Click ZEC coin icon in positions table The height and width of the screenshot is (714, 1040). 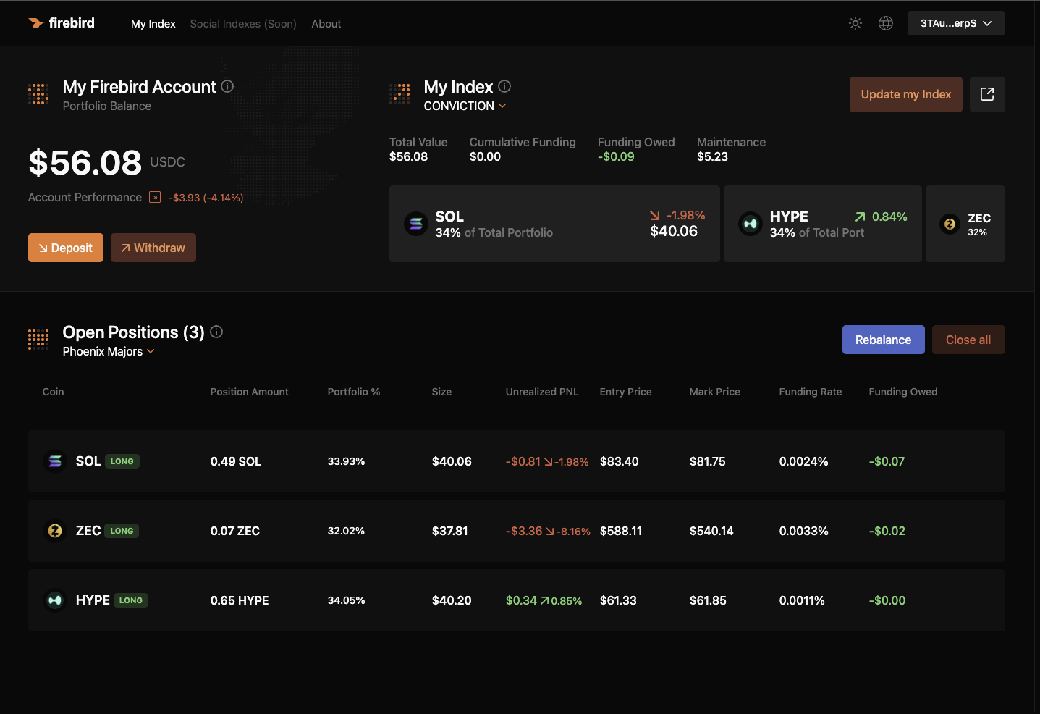[x=55, y=531]
